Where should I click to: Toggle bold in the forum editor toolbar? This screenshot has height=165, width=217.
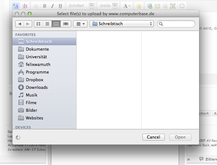(x=45, y=6)
